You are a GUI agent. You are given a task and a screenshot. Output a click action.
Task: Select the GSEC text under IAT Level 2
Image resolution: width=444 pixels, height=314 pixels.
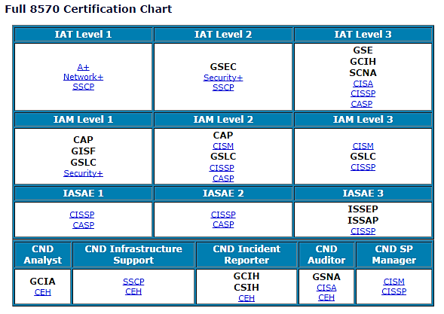tap(223, 67)
